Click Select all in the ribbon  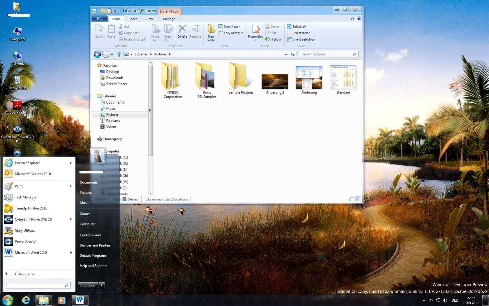click(x=296, y=27)
